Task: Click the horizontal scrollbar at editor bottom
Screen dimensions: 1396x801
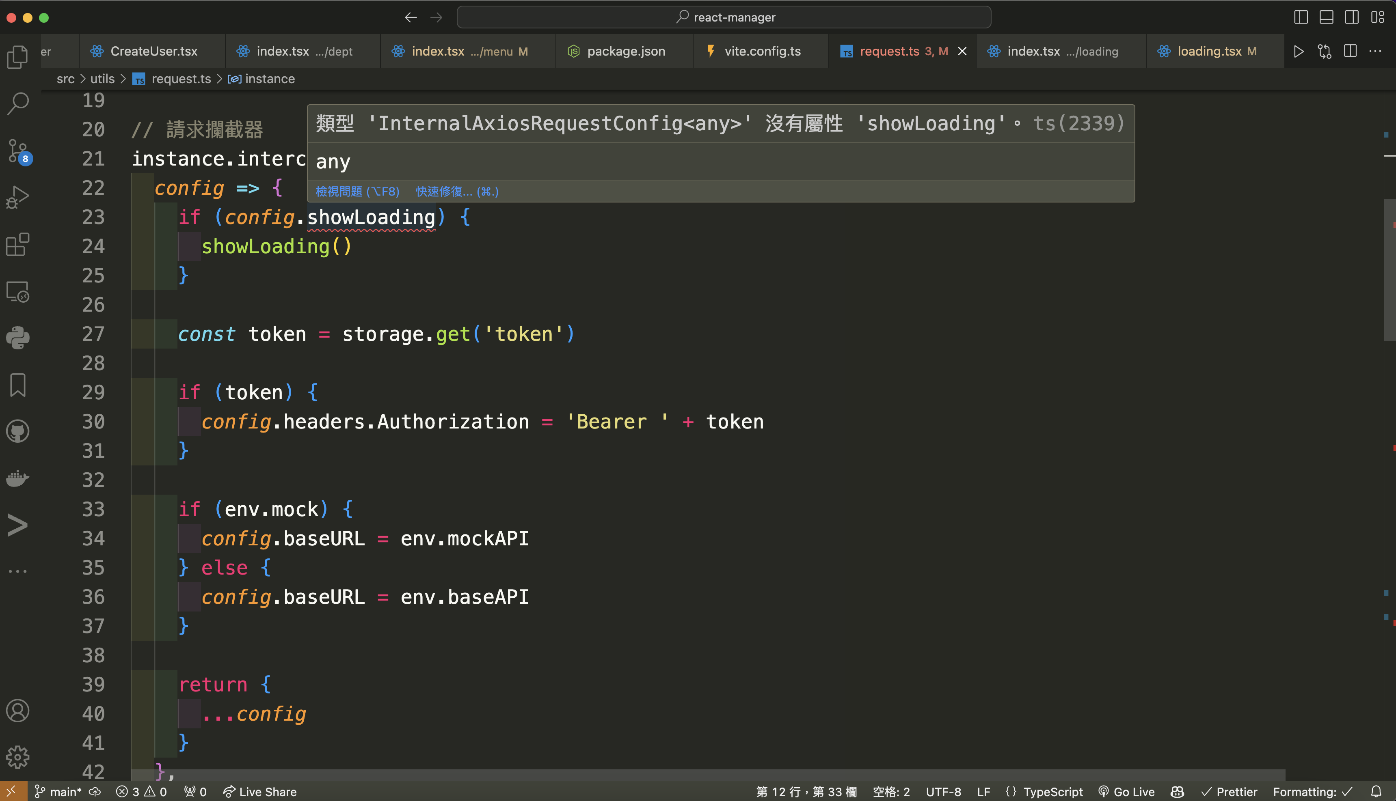Action: [x=708, y=775]
